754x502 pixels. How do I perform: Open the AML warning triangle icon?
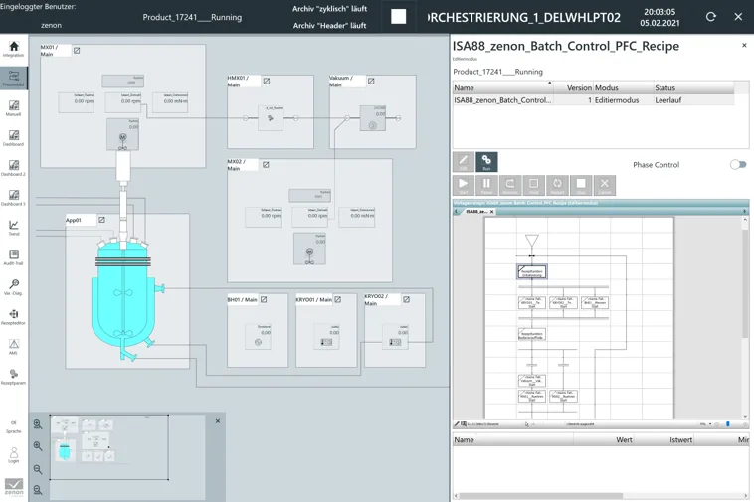pyautogui.click(x=14, y=346)
